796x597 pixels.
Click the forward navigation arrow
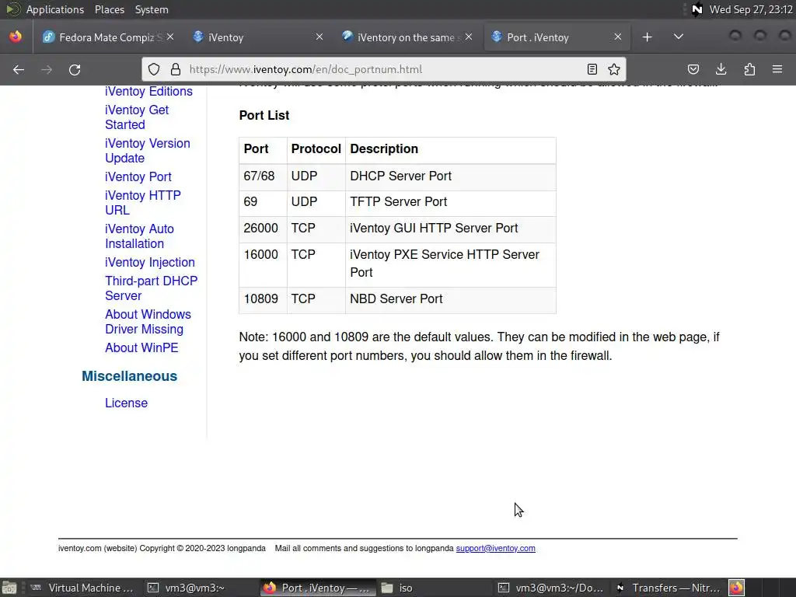point(47,69)
